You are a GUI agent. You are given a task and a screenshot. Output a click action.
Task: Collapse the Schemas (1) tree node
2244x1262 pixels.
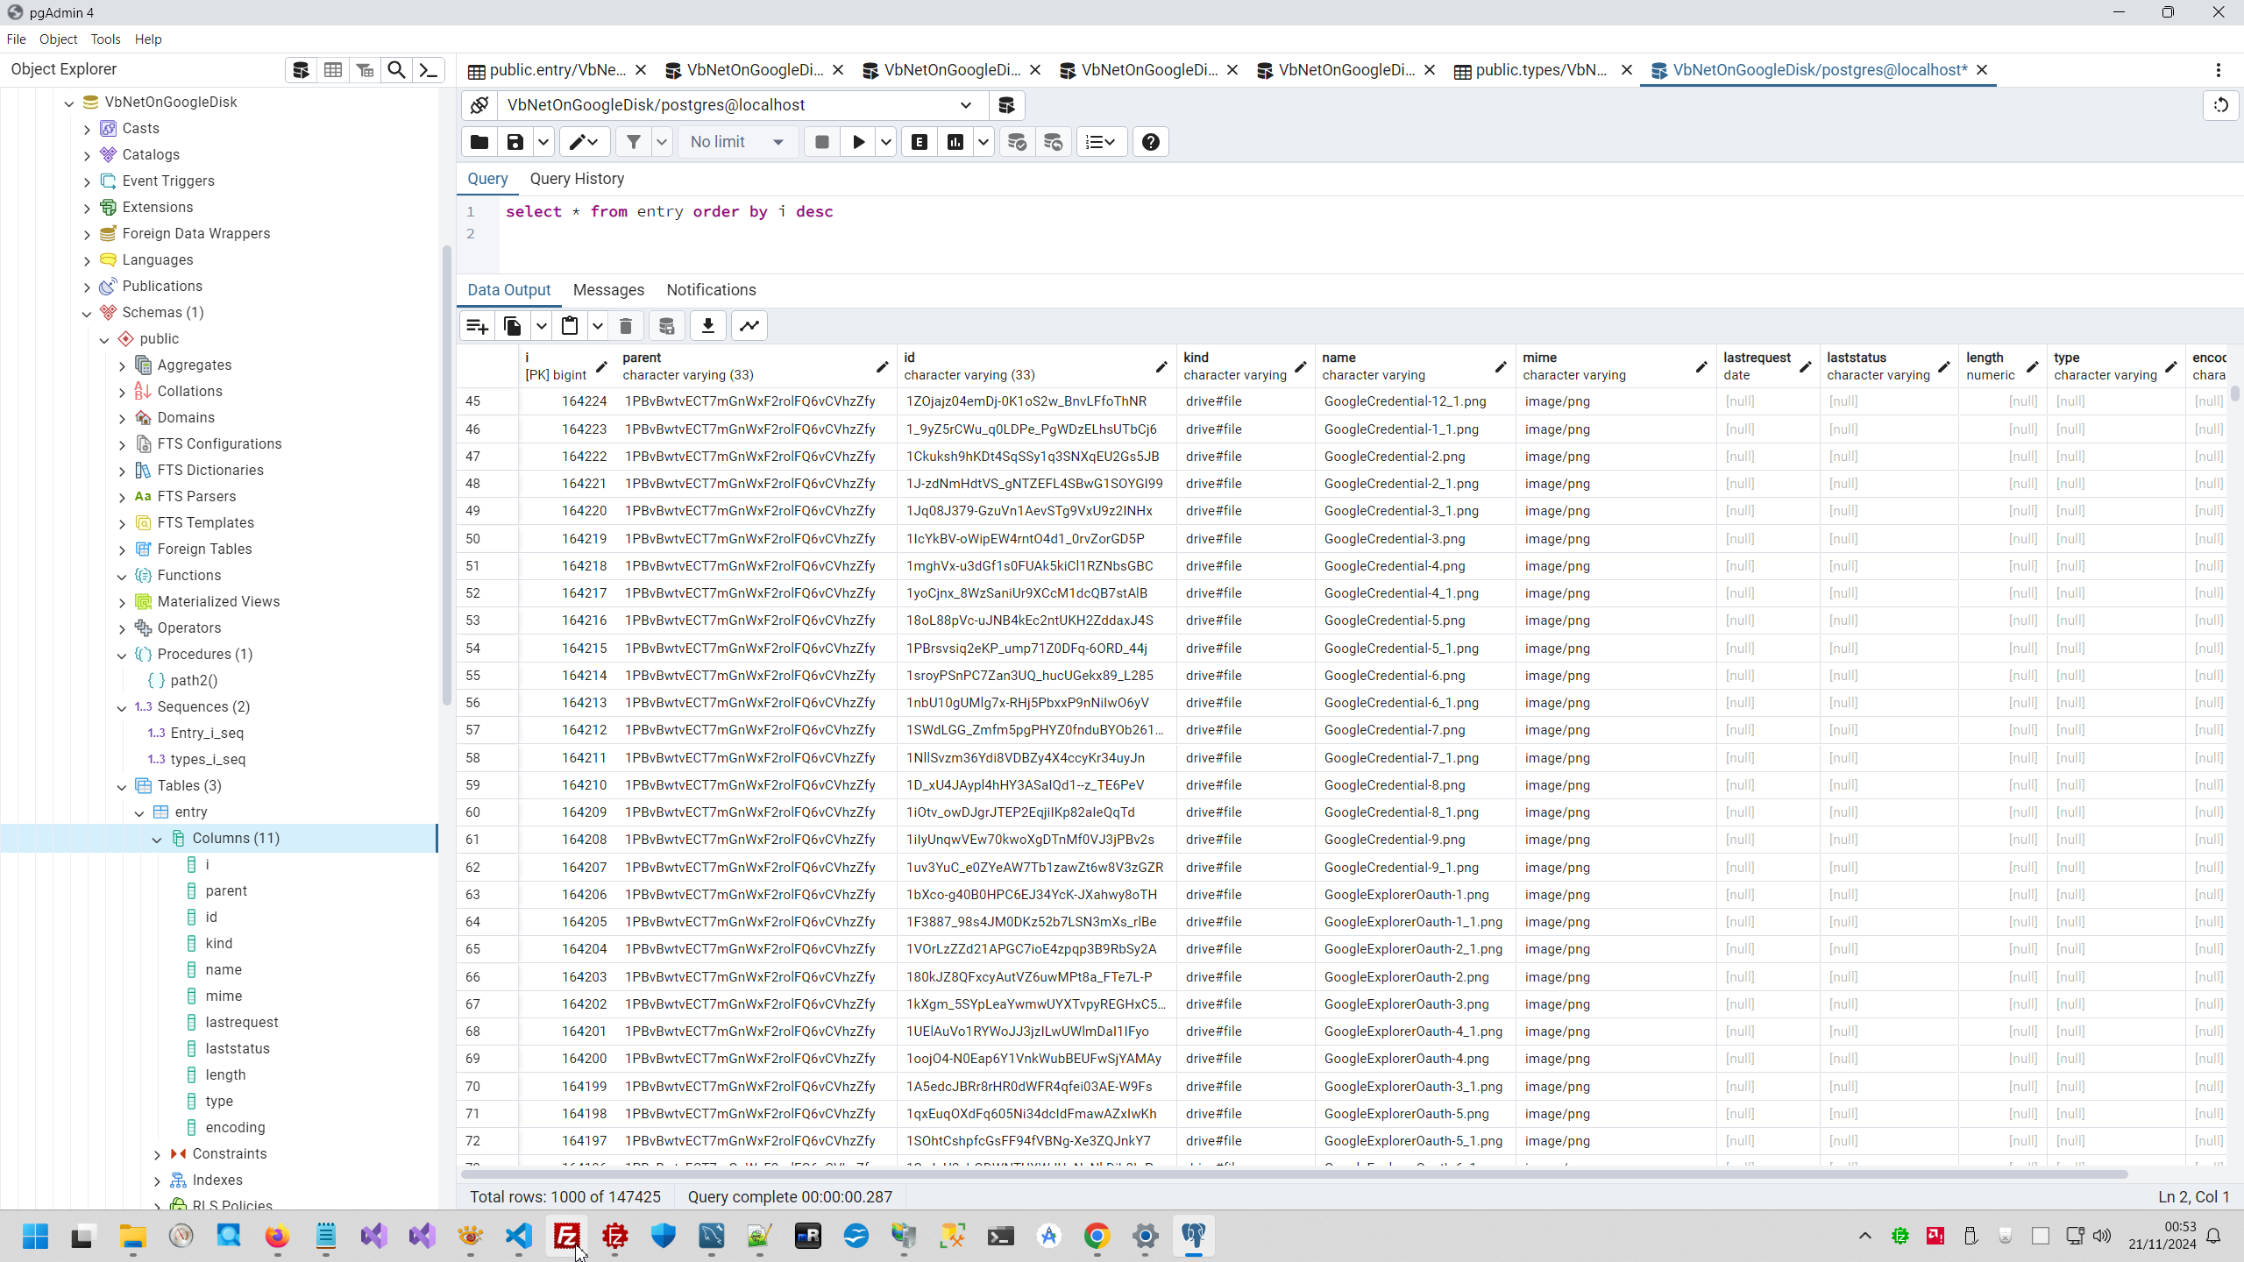tap(87, 313)
